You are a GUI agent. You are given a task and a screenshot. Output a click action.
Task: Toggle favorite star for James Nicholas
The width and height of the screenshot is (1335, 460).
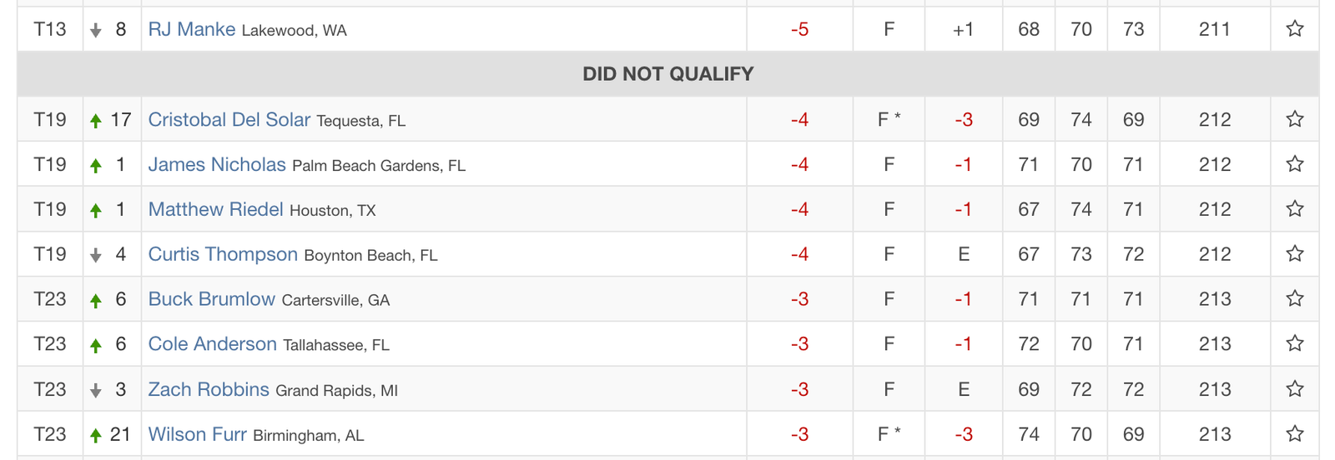tap(1294, 164)
